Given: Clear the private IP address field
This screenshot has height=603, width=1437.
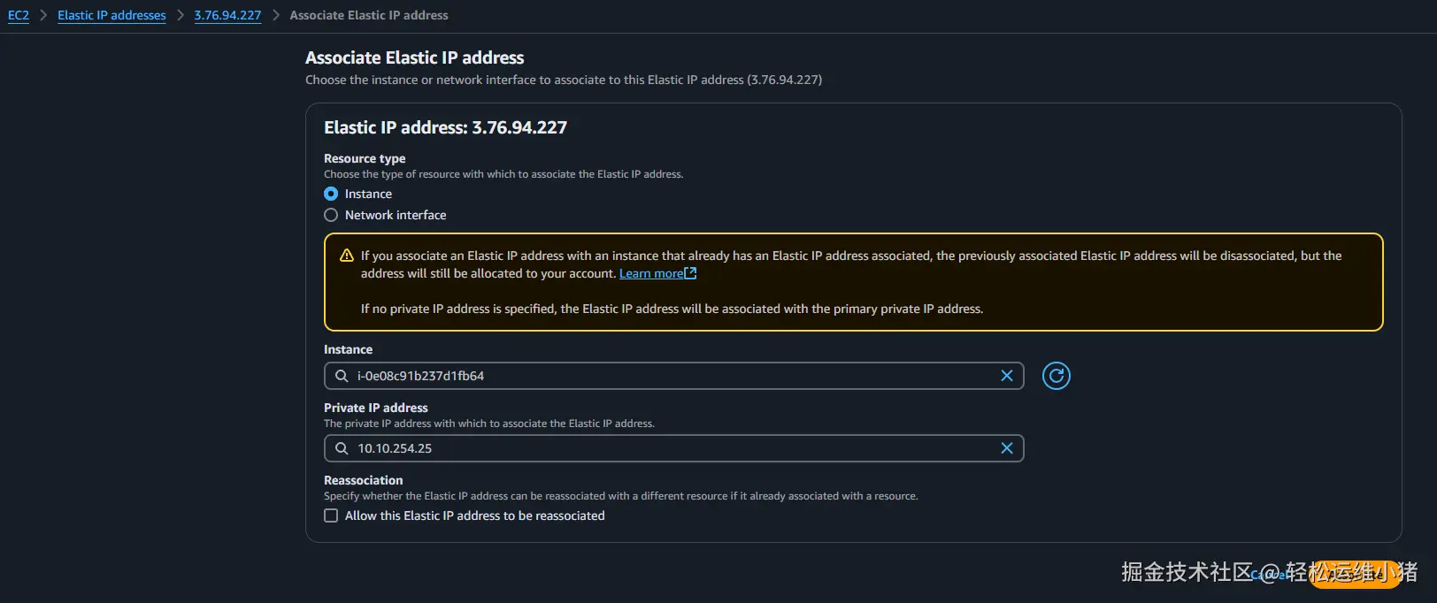Looking at the screenshot, I should [1006, 448].
